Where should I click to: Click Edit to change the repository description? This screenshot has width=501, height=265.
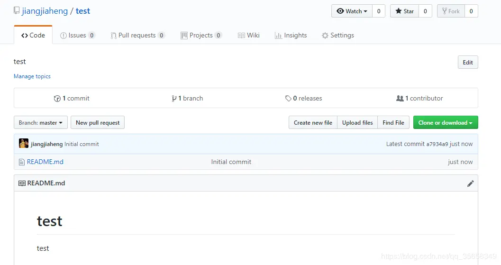[468, 62]
